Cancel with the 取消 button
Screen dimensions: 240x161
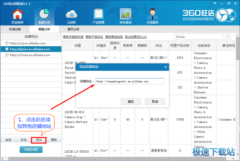[155, 102]
